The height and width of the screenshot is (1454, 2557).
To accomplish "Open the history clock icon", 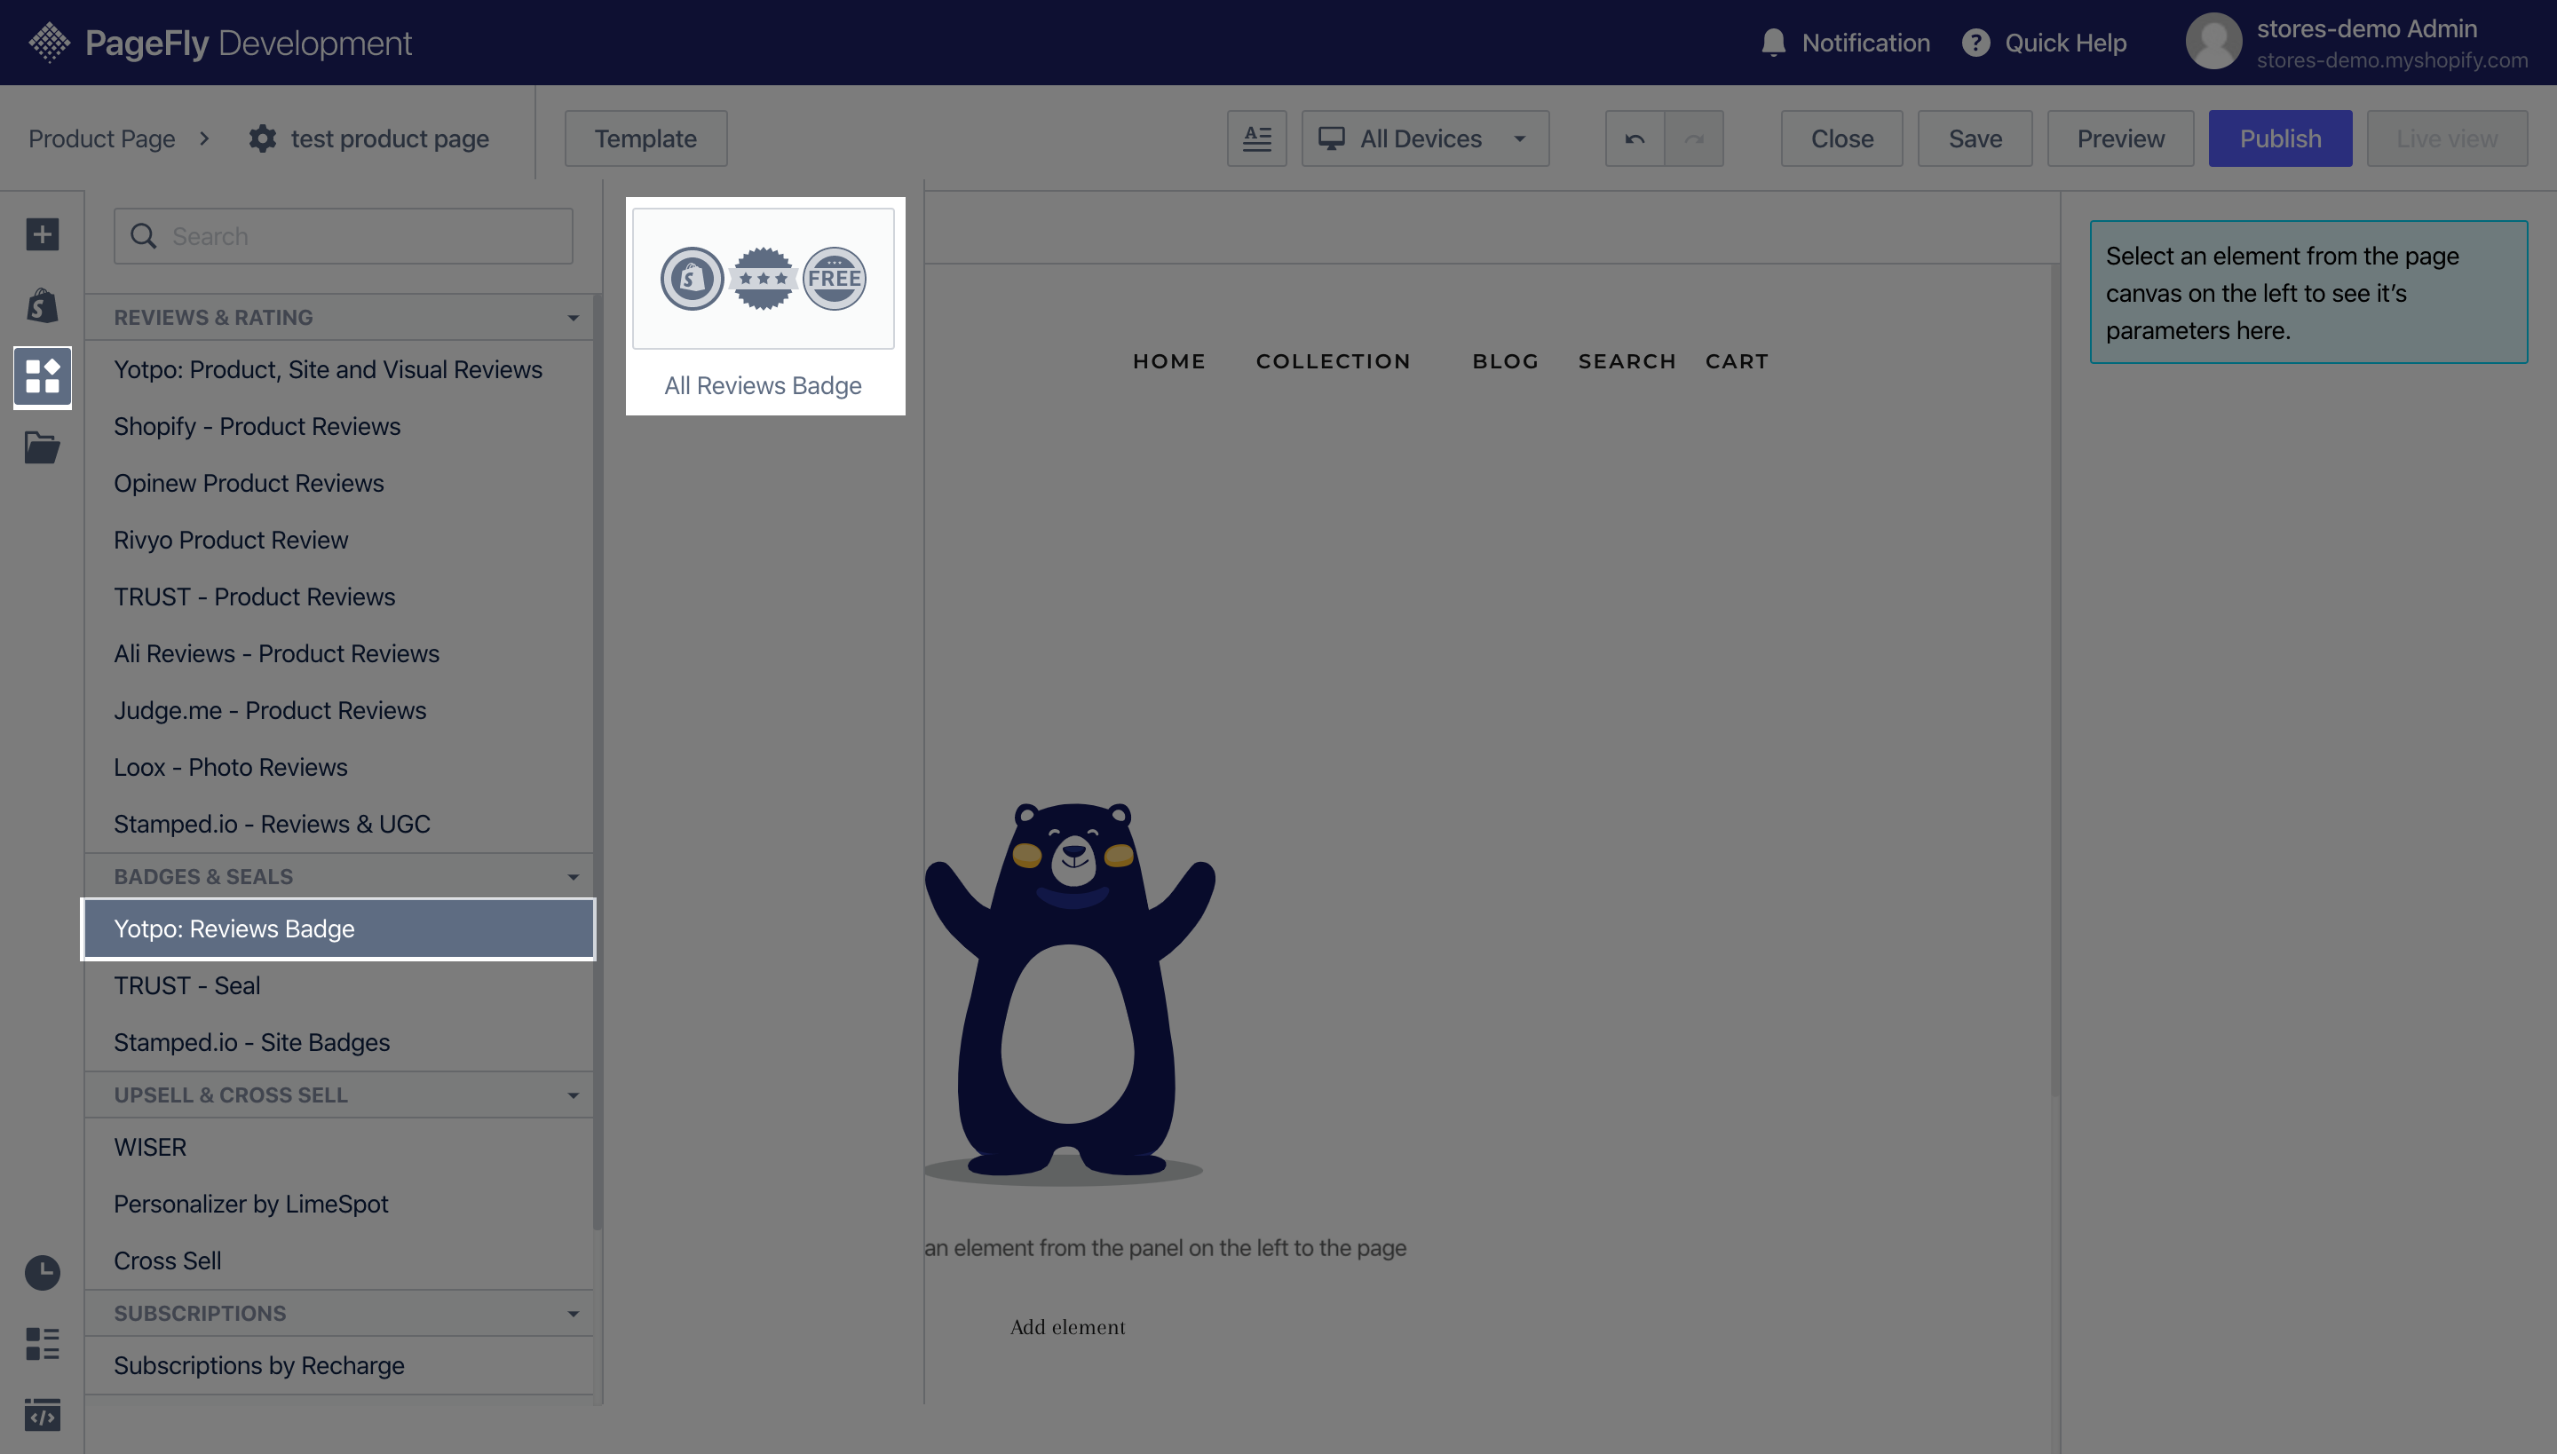I will click(x=42, y=1272).
